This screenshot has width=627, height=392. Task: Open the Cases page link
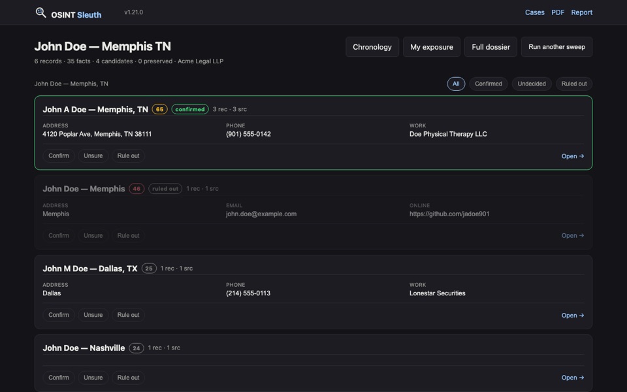535,12
